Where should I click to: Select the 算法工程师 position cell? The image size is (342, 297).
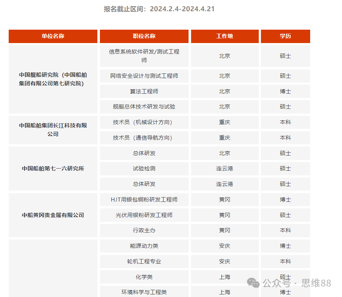pyautogui.click(x=144, y=92)
